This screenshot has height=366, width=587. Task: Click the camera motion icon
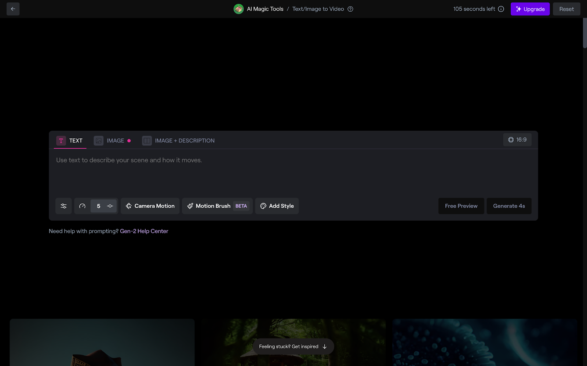[129, 206]
